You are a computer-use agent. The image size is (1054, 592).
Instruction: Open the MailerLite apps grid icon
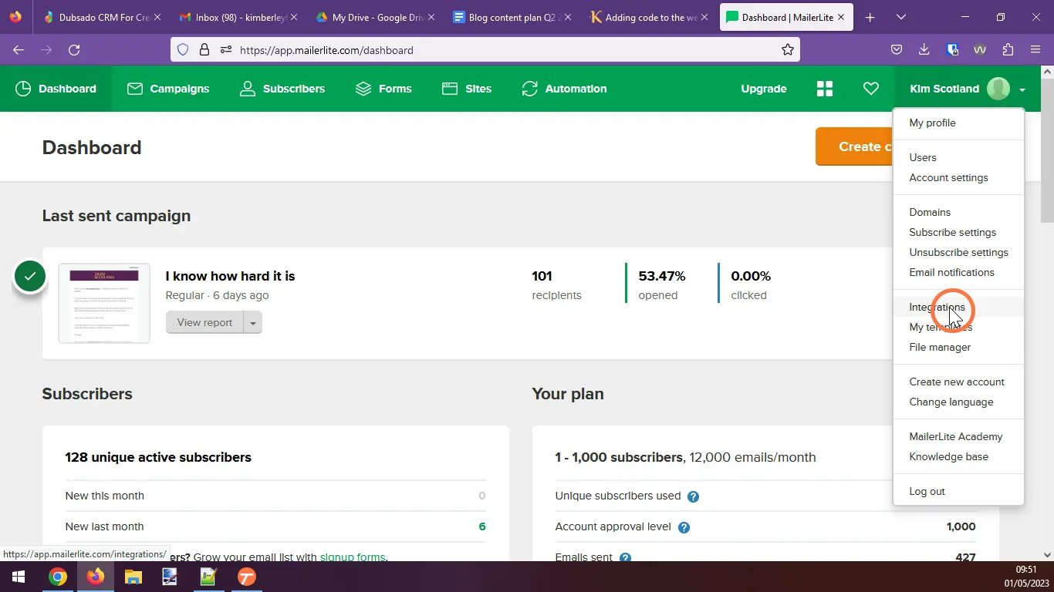pos(825,89)
